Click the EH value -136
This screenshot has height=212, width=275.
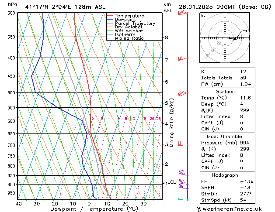pyautogui.click(x=247, y=181)
